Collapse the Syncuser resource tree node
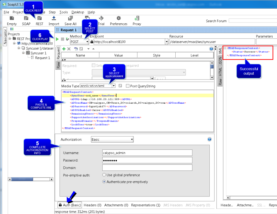This screenshot has height=214, width=277. (19, 48)
